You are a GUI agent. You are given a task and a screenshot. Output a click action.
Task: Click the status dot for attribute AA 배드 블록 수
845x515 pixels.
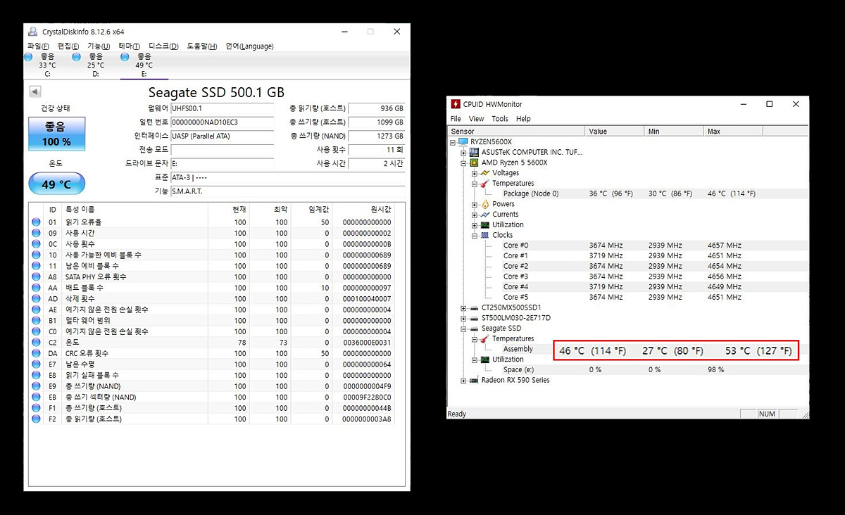click(x=37, y=288)
